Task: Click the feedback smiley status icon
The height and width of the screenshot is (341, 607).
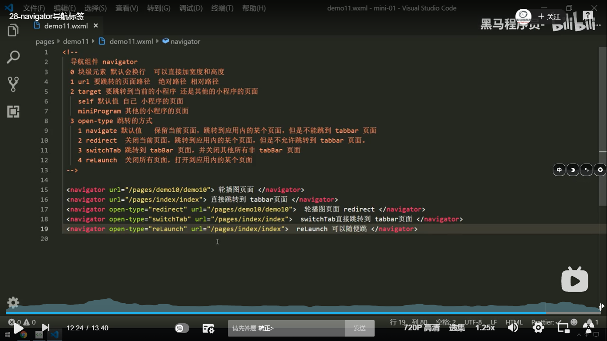Action: pyautogui.click(x=574, y=322)
